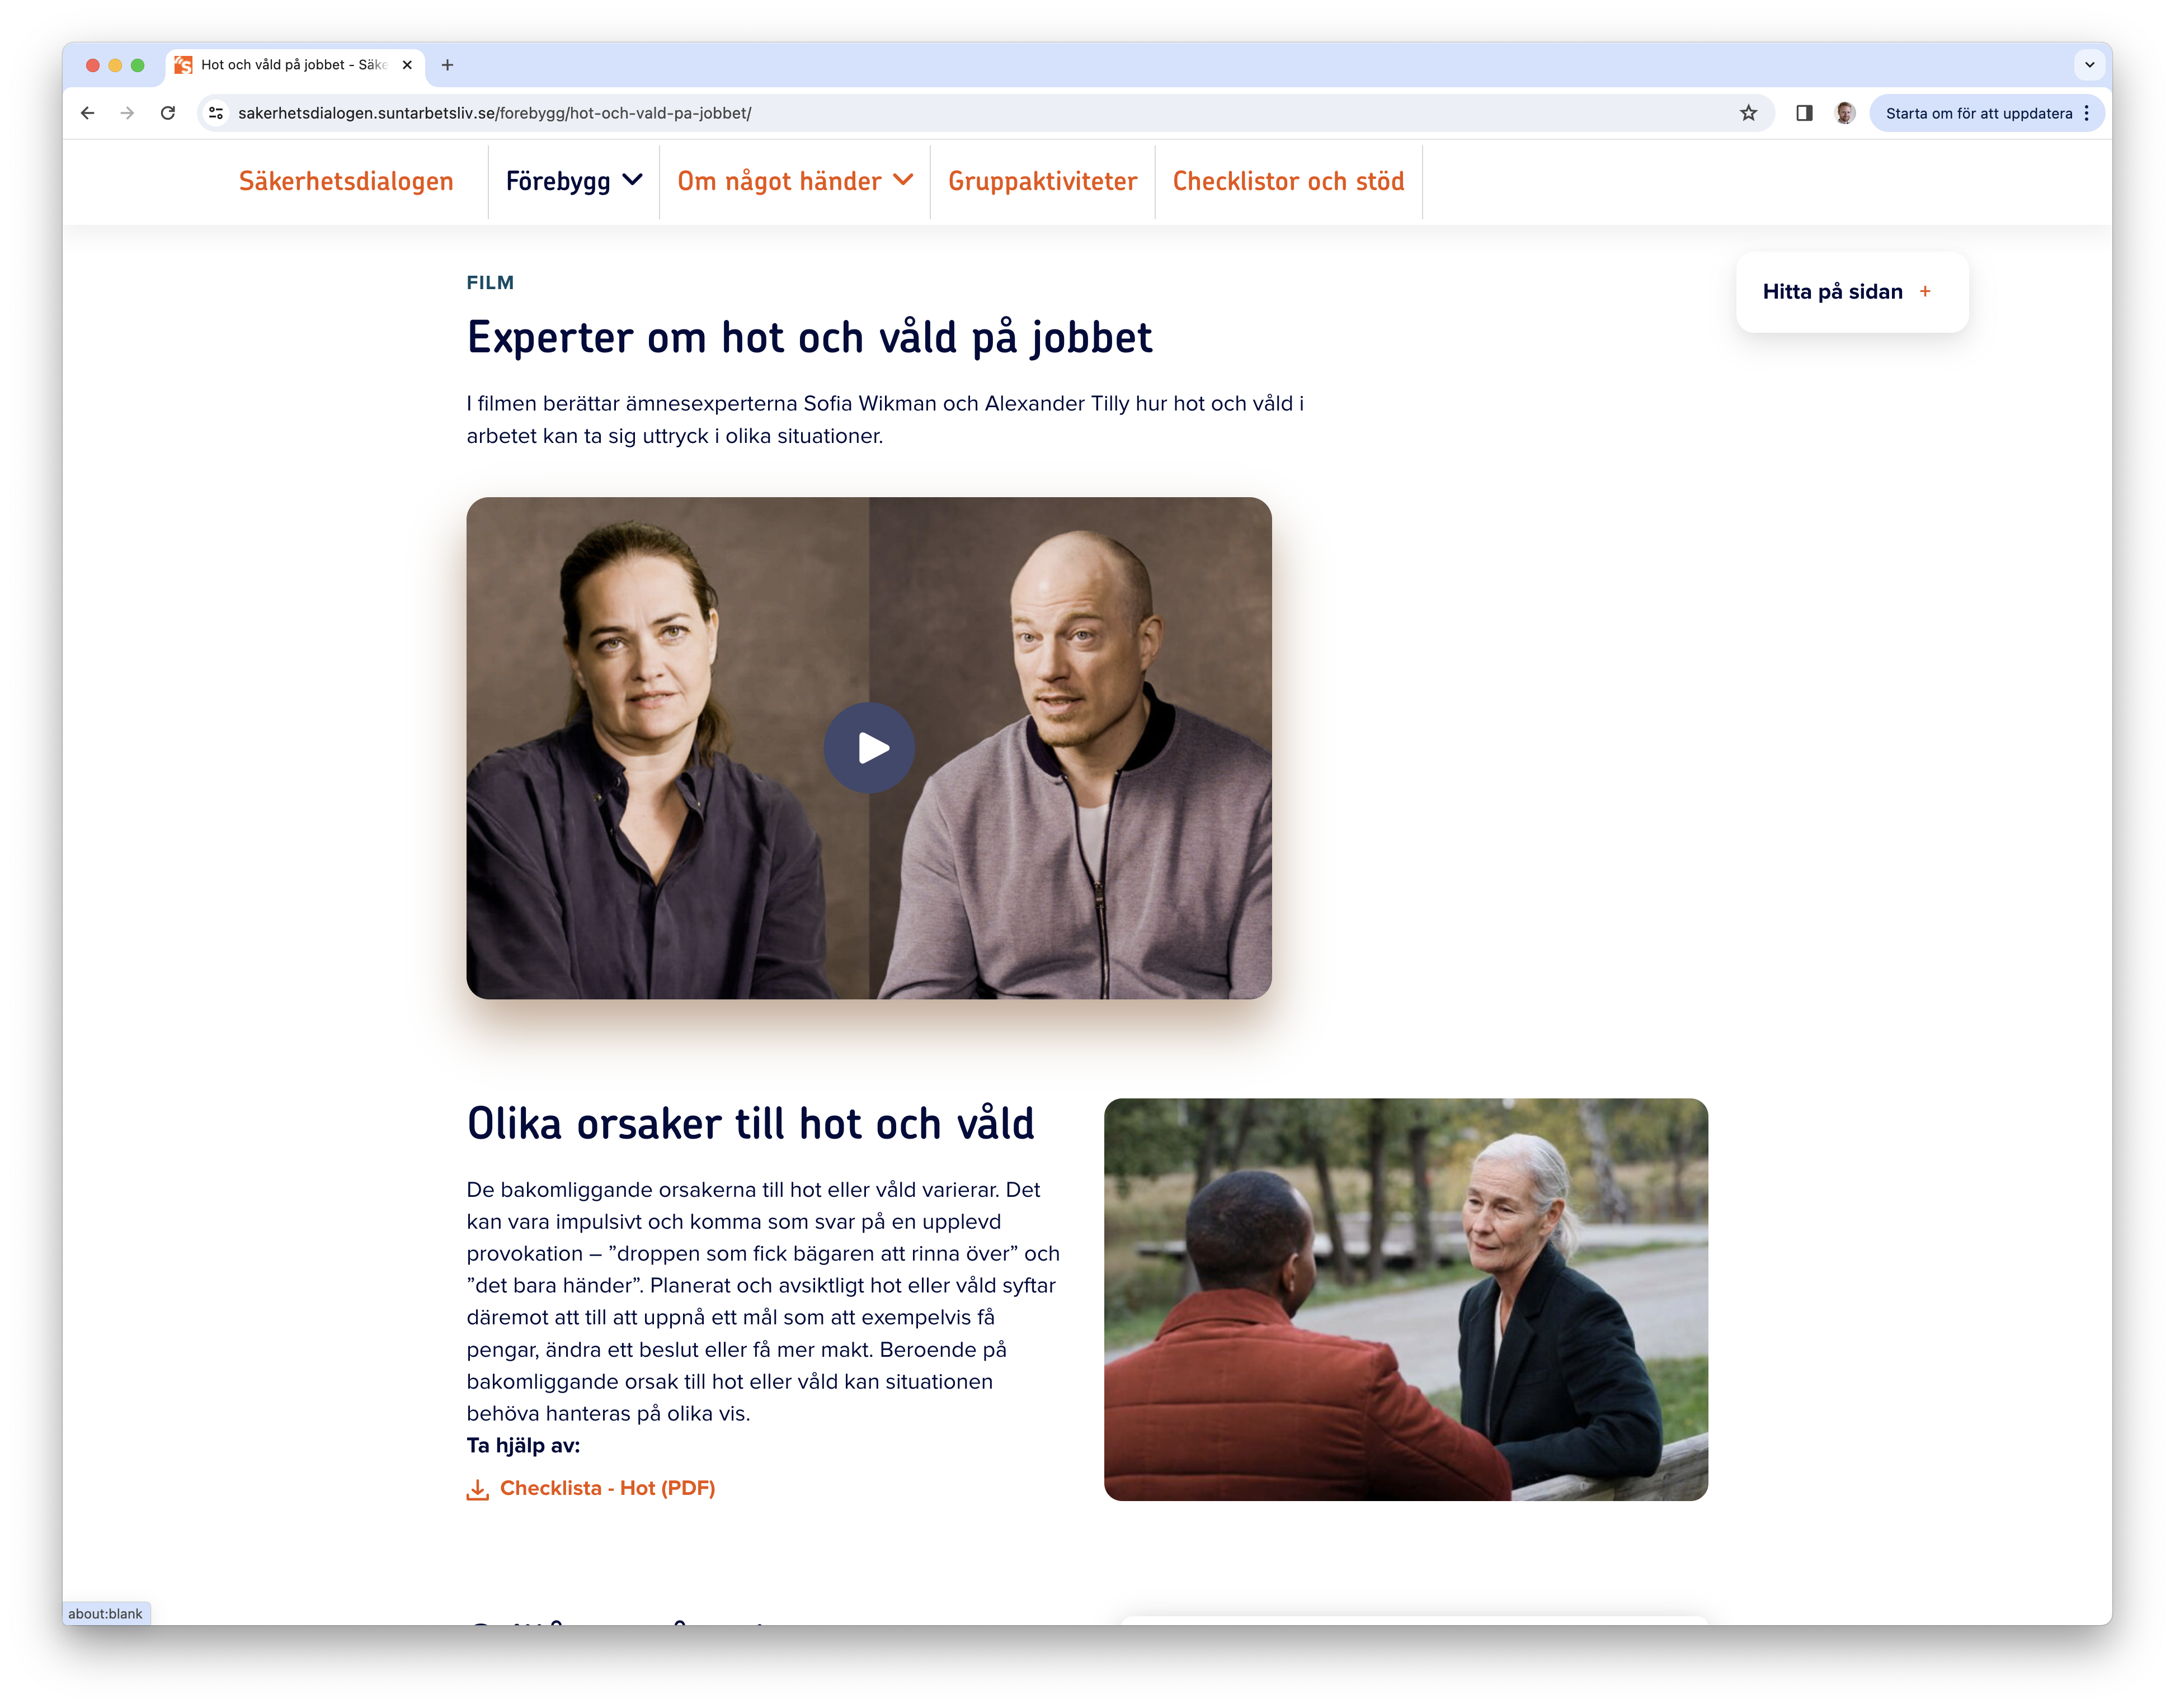Expand the Om något händer menu
Viewport: 2175px width, 1708px height.
point(795,181)
